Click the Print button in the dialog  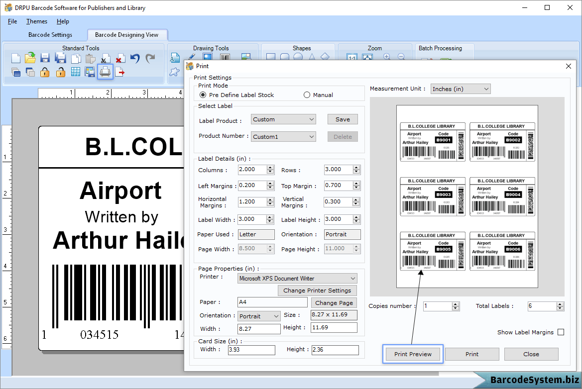tap(472, 354)
